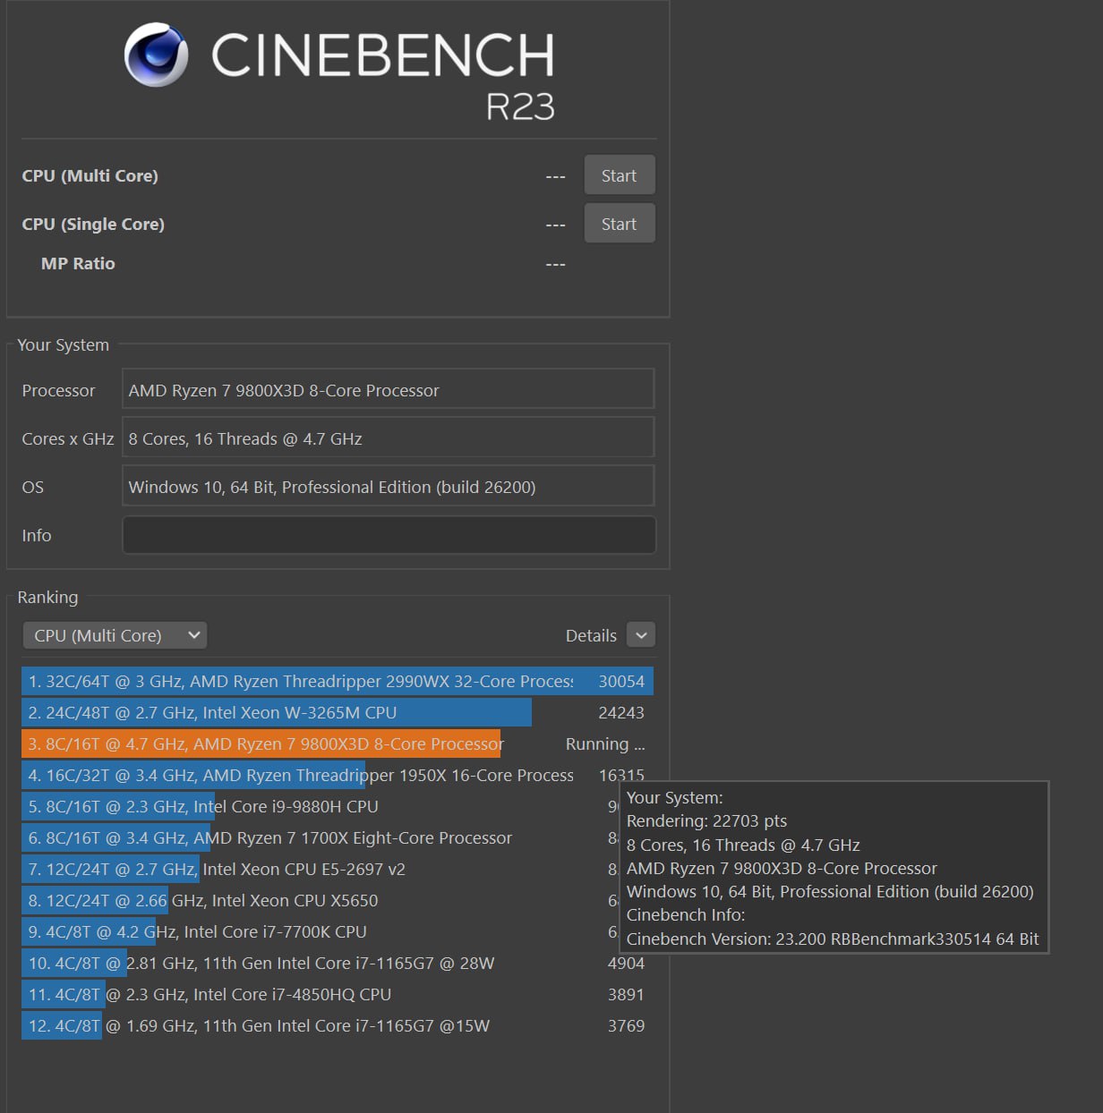
Task: Open the CPU (Multi Core) ranking dropdown
Action: coord(115,635)
